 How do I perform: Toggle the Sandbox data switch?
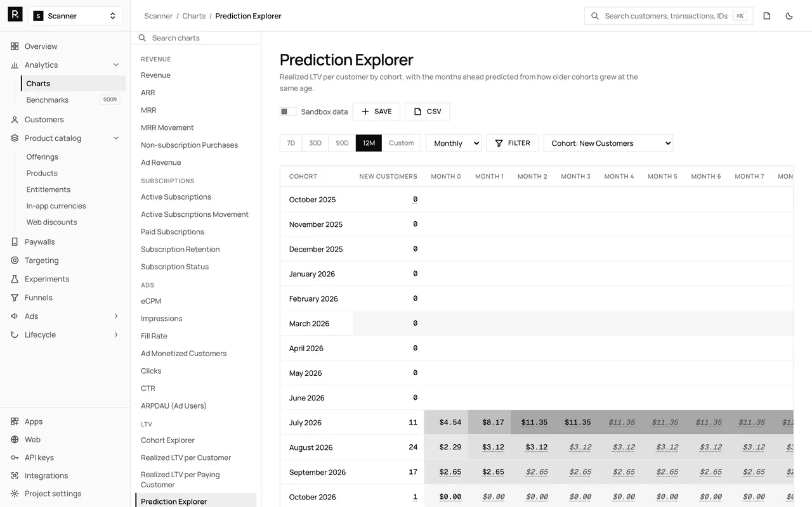(288, 112)
